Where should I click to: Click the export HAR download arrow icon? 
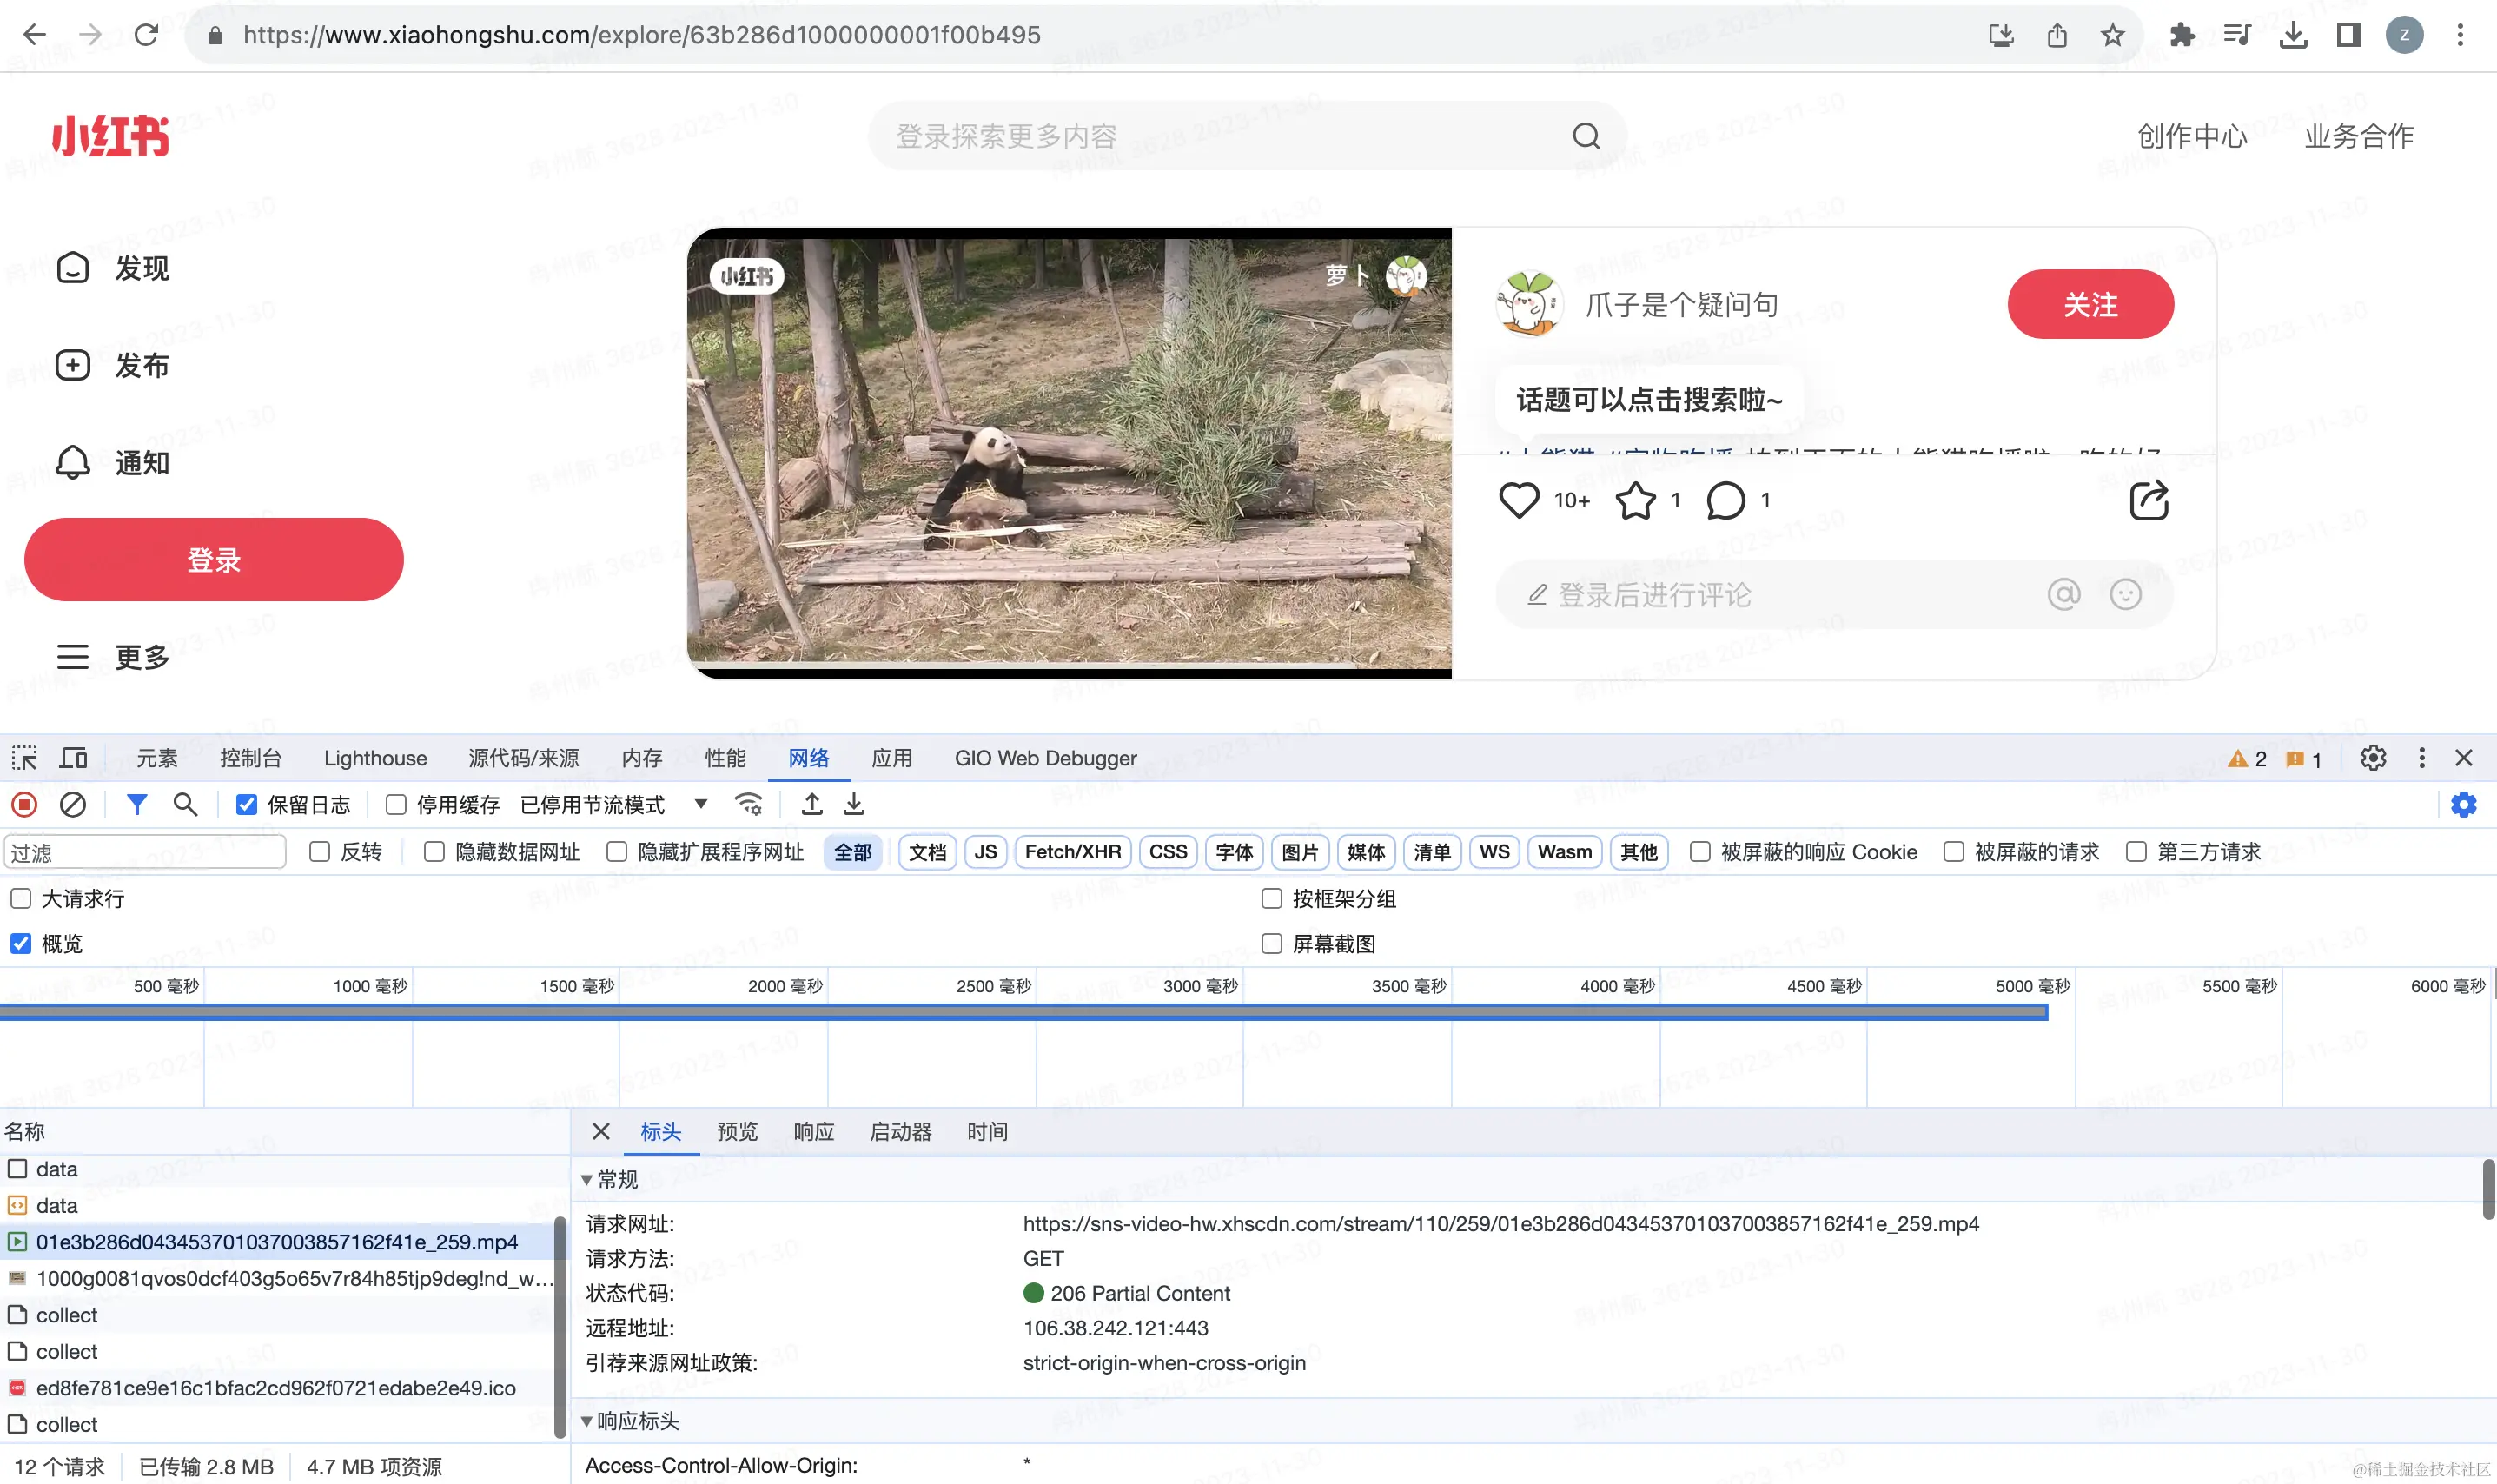[854, 804]
